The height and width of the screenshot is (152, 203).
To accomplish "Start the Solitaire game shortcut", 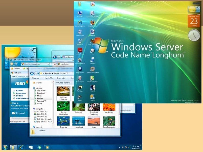I will [93, 61].
